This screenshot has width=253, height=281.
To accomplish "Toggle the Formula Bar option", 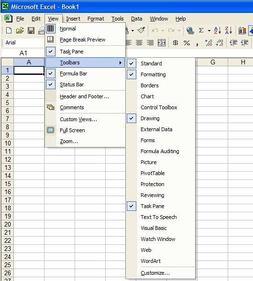I will click(85, 73).
